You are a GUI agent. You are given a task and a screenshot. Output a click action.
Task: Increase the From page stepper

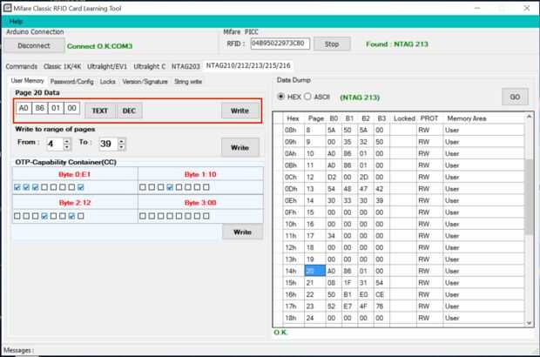tap(67, 141)
